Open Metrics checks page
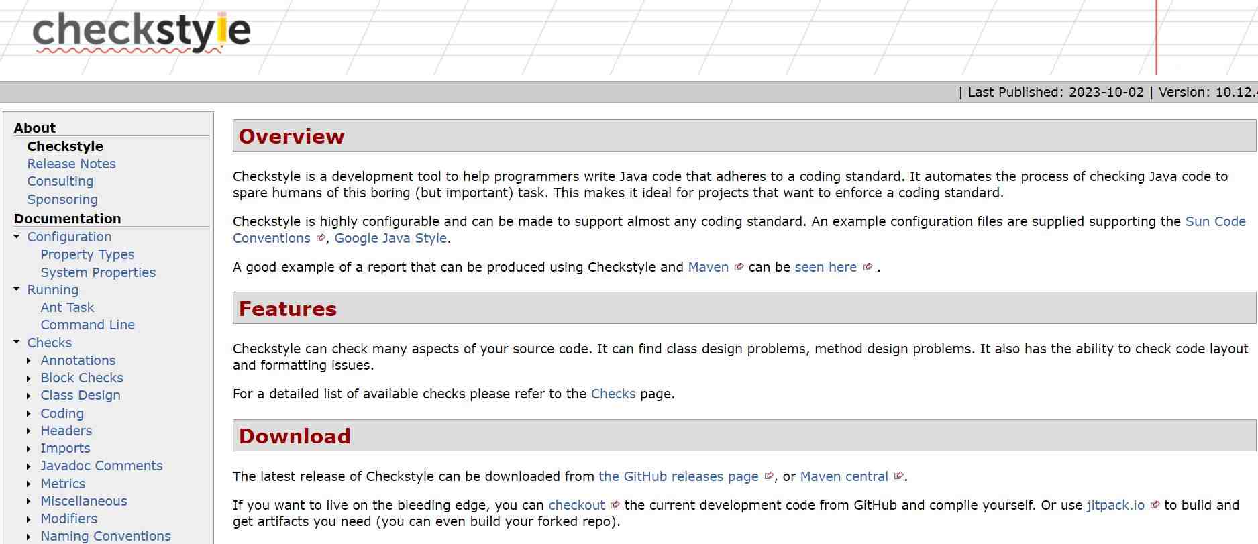Viewport: 1258px width, 544px height. (62, 484)
